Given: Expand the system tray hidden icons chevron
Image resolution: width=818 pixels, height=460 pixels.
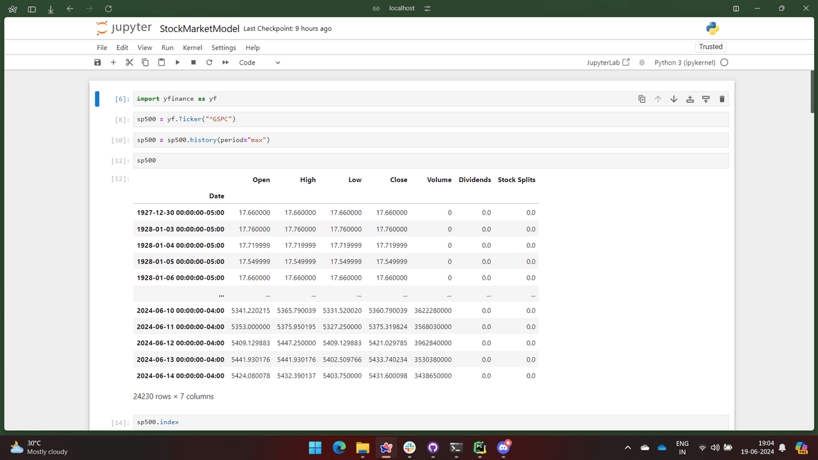Looking at the screenshot, I should [x=628, y=448].
